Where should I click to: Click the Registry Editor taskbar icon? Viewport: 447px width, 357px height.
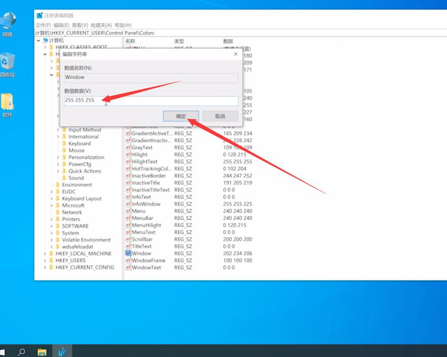point(63,351)
